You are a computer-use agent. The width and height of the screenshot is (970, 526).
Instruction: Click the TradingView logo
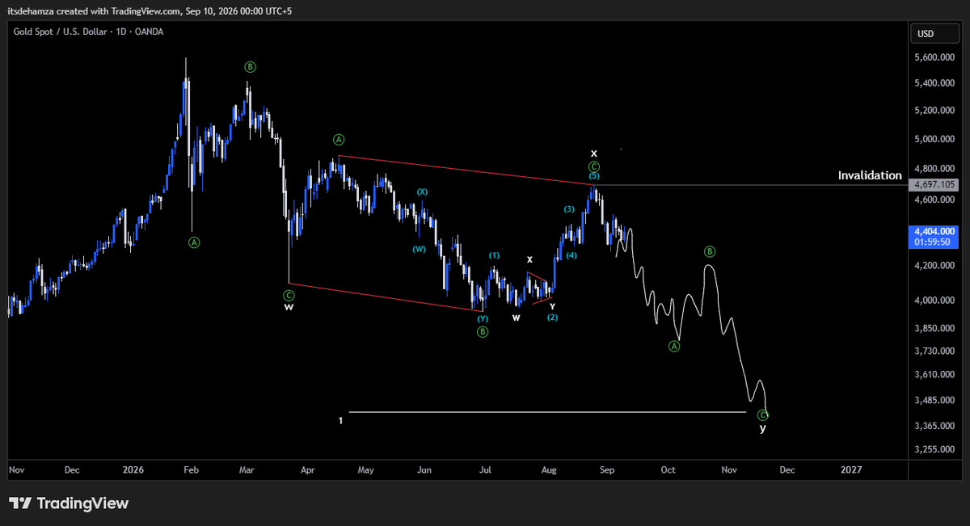(69, 503)
